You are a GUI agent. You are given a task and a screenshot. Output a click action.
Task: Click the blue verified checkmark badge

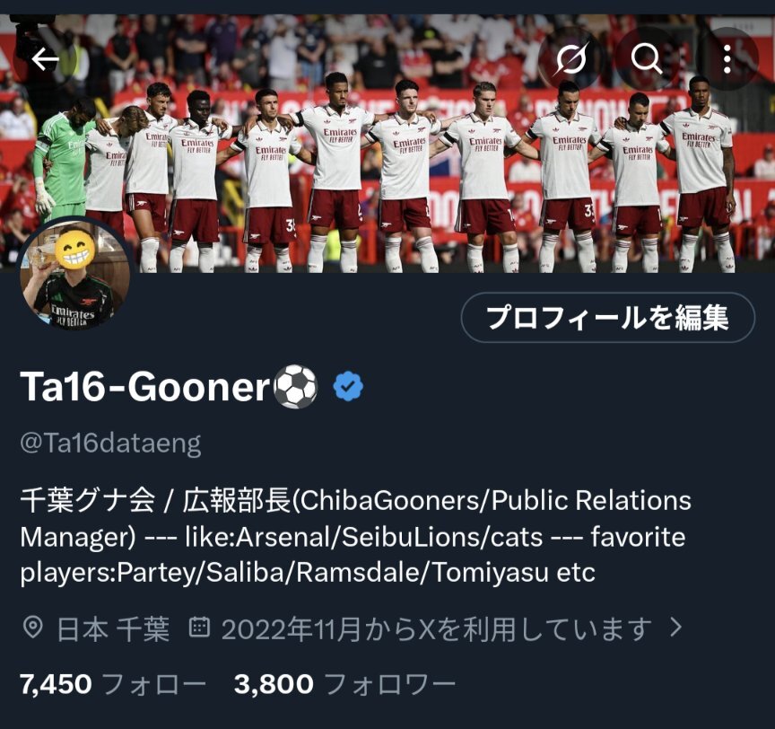pyautogui.click(x=348, y=386)
